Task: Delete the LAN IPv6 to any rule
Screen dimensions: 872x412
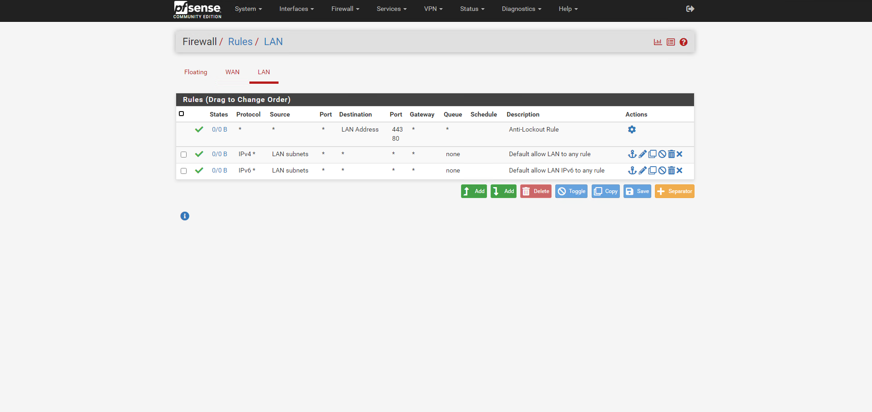Action: tap(671, 171)
